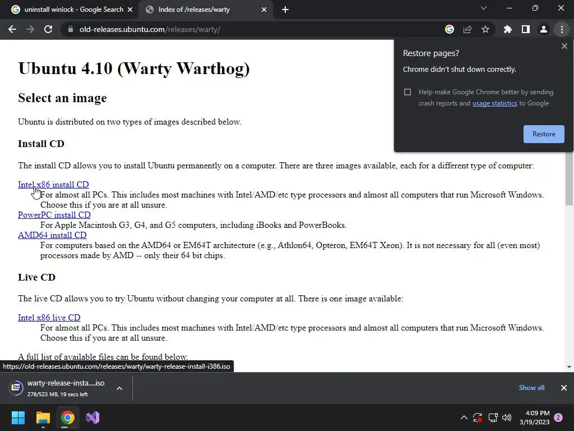Click the Install CD heading
The width and height of the screenshot is (574, 431).
pyautogui.click(x=41, y=144)
